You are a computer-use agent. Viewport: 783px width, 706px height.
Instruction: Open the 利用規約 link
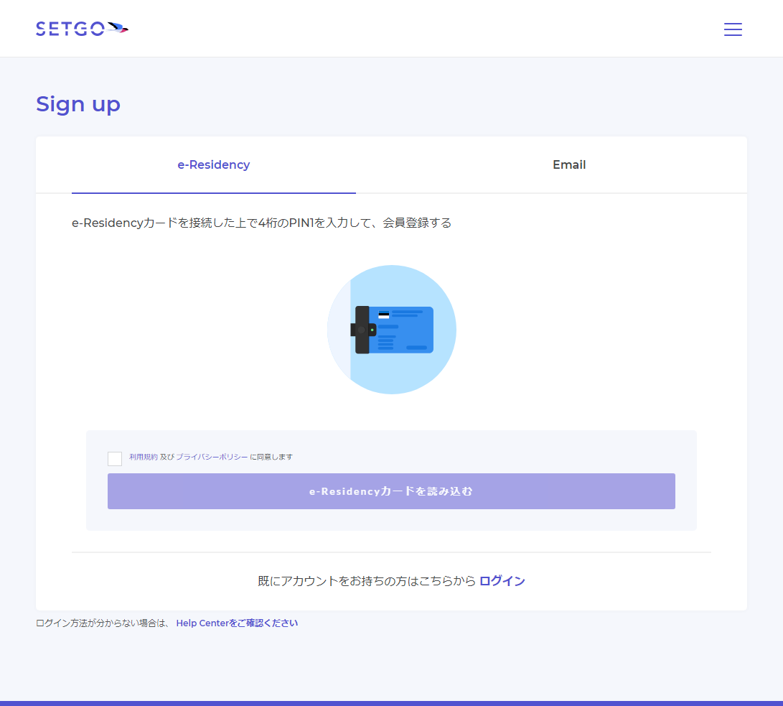pyautogui.click(x=144, y=457)
